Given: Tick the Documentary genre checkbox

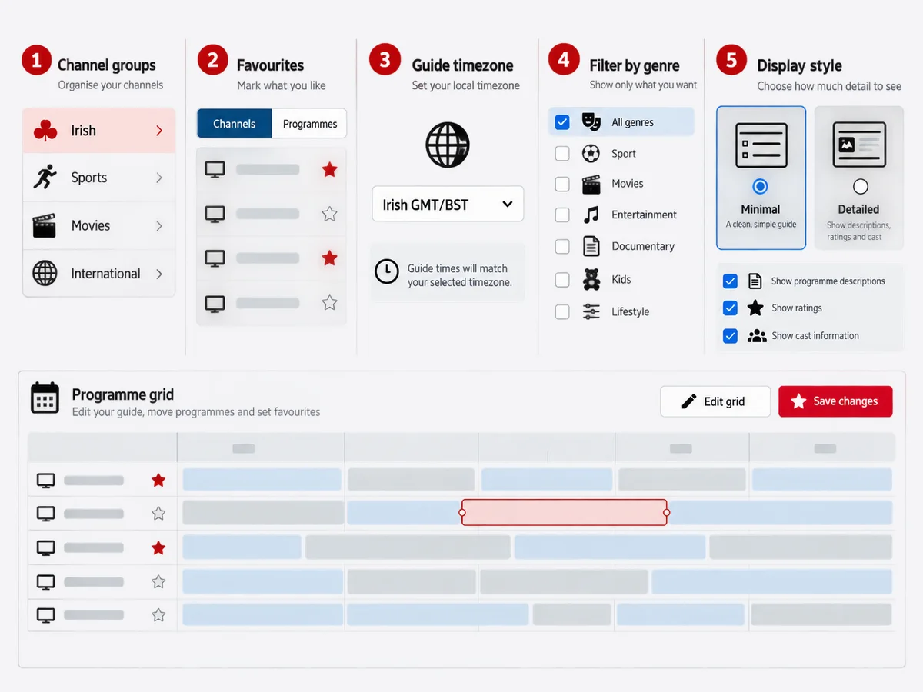Looking at the screenshot, I should point(562,246).
